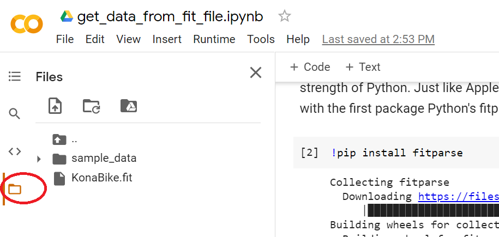Add a new Code cell
The height and width of the screenshot is (237, 499).
point(310,67)
